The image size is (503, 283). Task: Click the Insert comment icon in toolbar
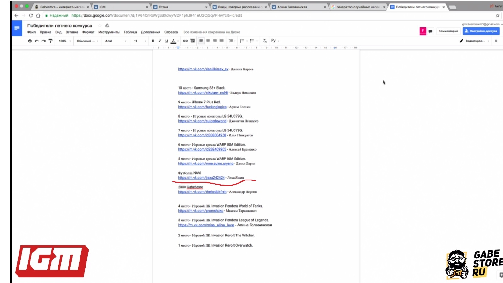pos(192,41)
